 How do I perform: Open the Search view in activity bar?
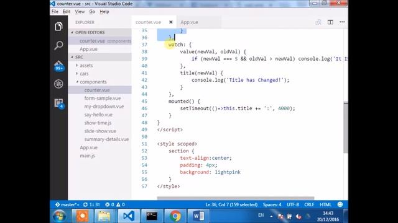(x=58, y=45)
